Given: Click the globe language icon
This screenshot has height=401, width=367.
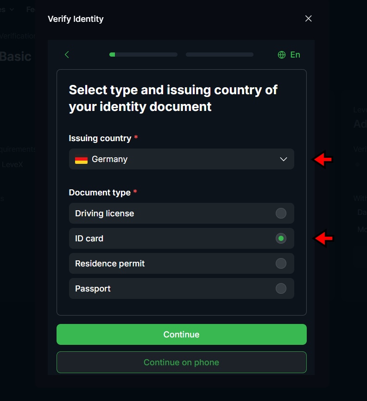Looking at the screenshot, I should point(282,54).
